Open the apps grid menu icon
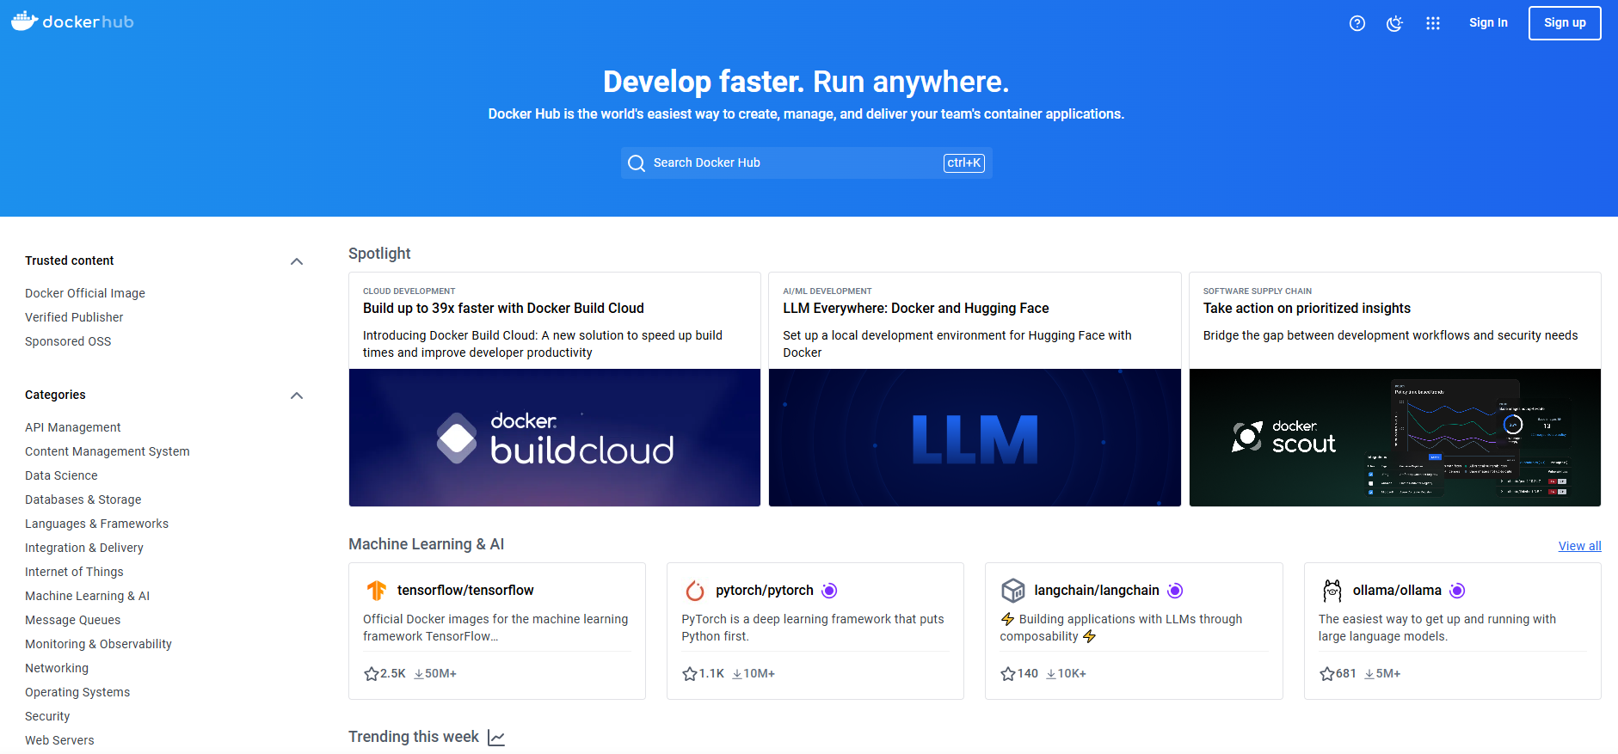 click(1433, 23)
